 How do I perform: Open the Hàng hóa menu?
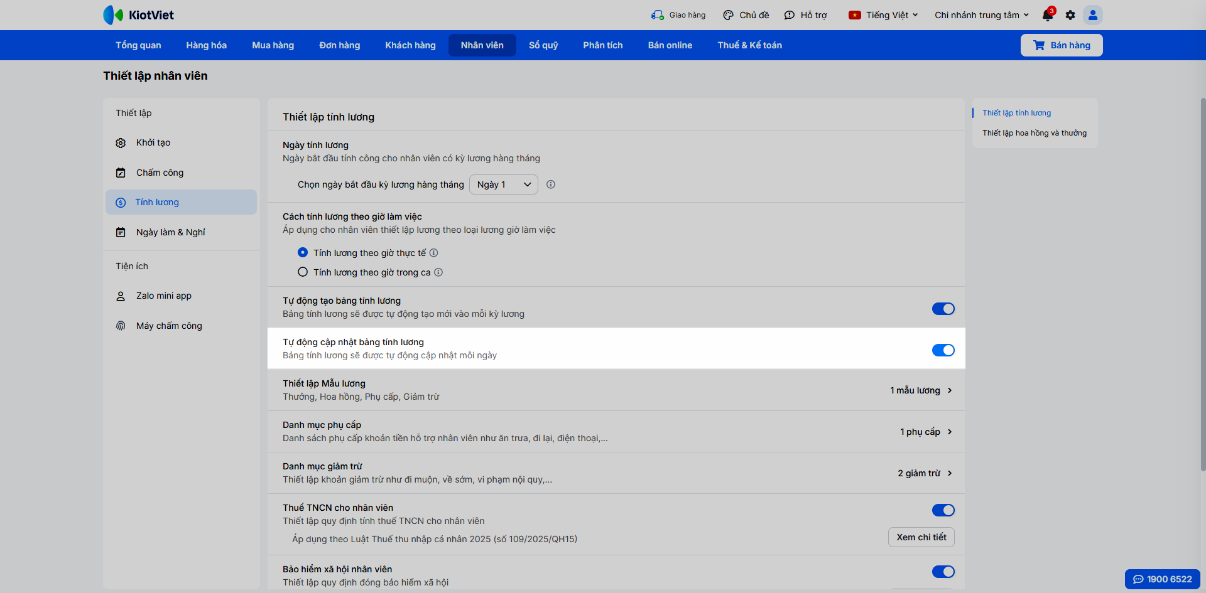pos(206,45)
